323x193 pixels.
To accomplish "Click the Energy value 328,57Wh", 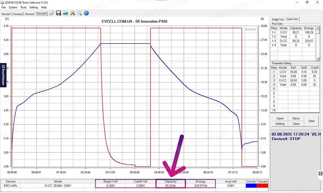I will (201, 186).
